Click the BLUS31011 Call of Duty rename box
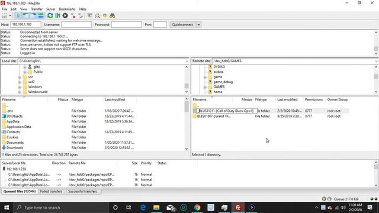Image resolution: width=379 pixels, height=213 pixels. (x=227, y=111)
